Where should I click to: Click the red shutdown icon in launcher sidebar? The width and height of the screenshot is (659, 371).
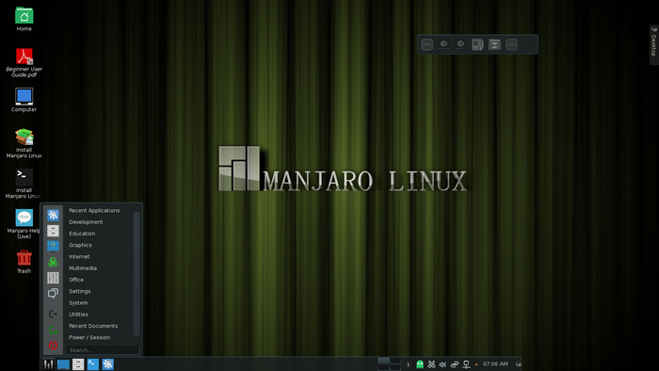(53, 346)
